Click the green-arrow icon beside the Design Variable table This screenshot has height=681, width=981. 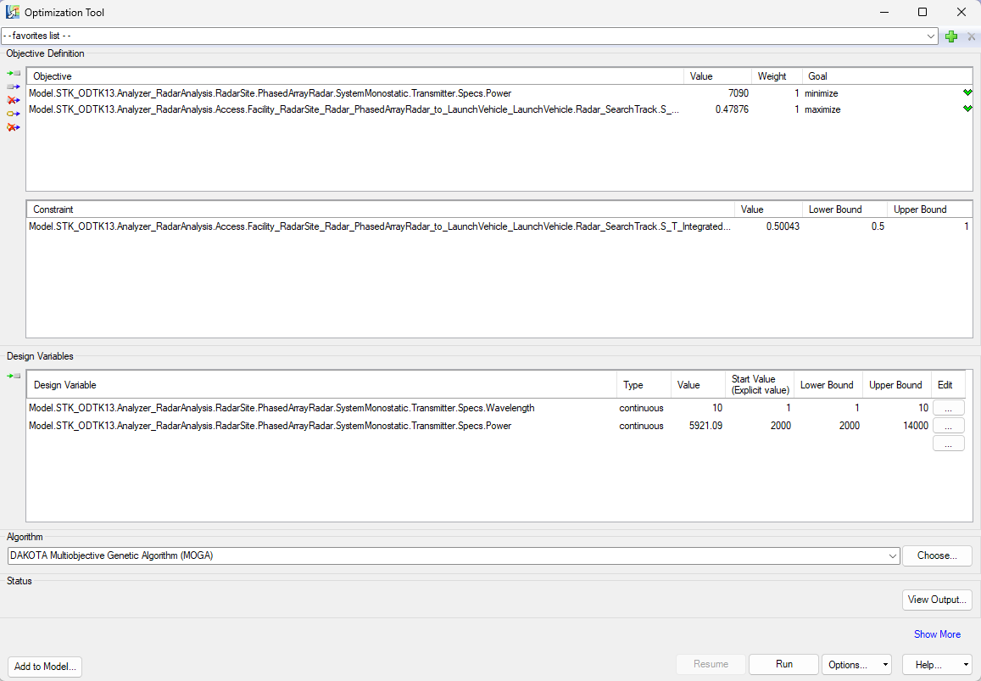point(13,376)
